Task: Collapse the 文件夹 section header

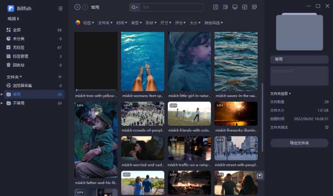Action: [14, 77]
